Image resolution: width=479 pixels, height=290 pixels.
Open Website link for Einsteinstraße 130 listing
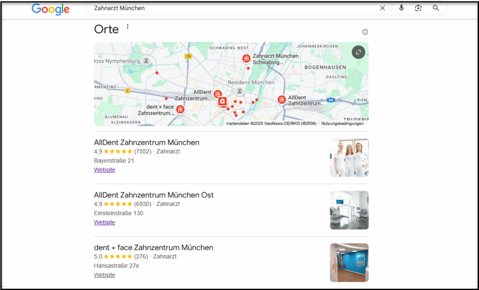(104, 222)
